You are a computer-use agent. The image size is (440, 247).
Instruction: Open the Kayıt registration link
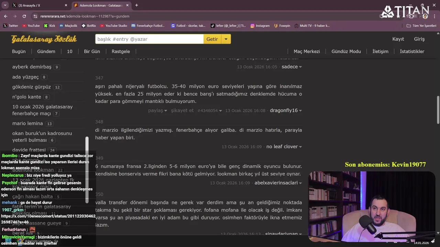click(x=398, y=39)
